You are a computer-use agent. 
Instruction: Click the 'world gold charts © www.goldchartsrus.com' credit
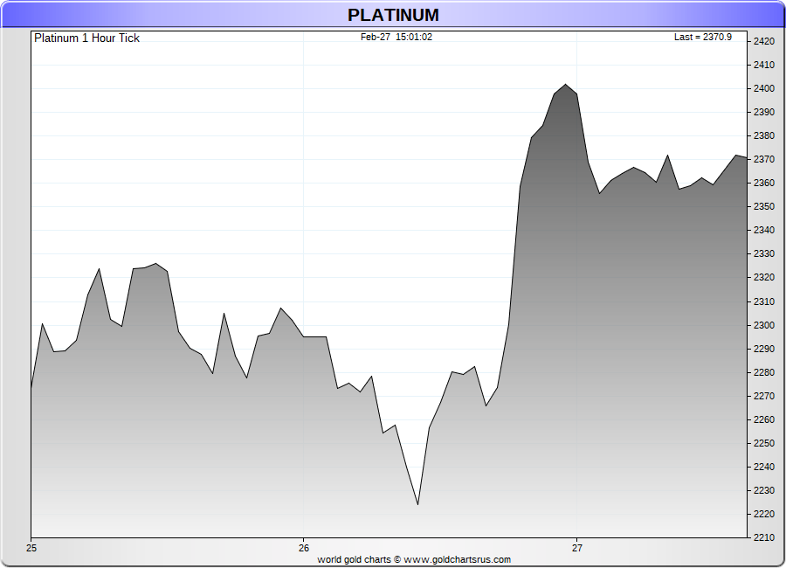pos(414,560)
